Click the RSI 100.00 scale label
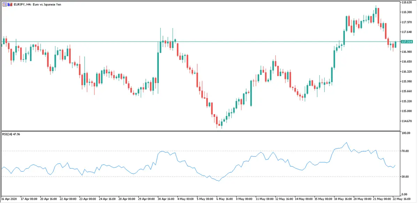The width and height of the screenshot is (418, 203). 405,133
